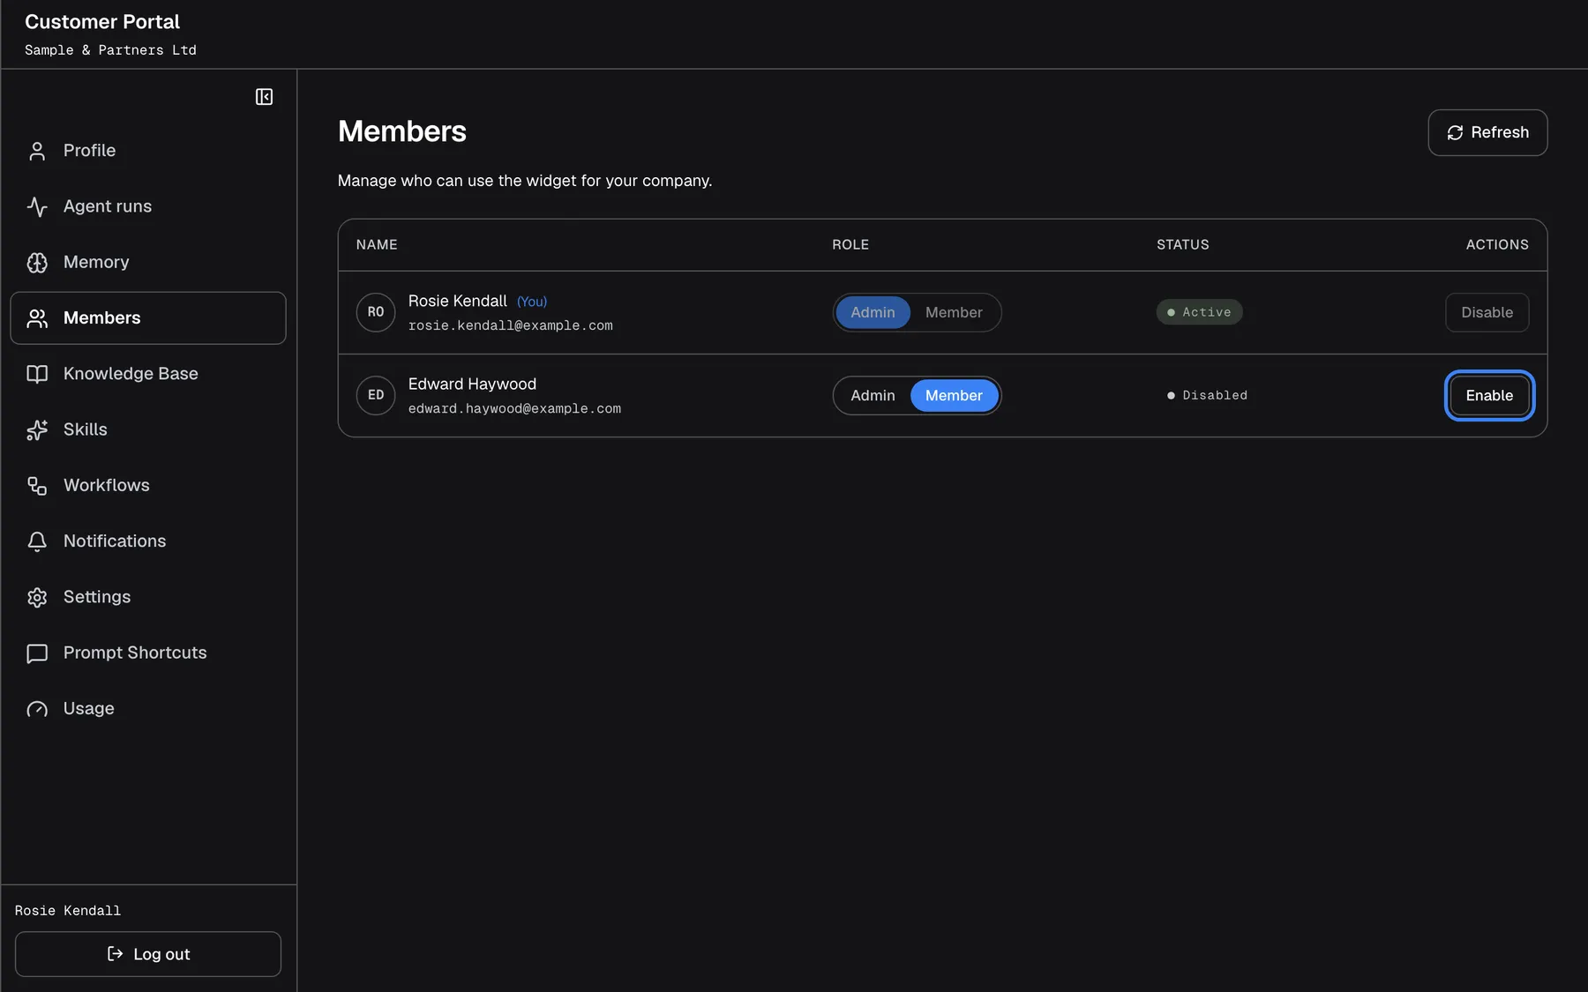Click the Agent runs activity icon
This screenshot has height=992, width=1588.
37,206
